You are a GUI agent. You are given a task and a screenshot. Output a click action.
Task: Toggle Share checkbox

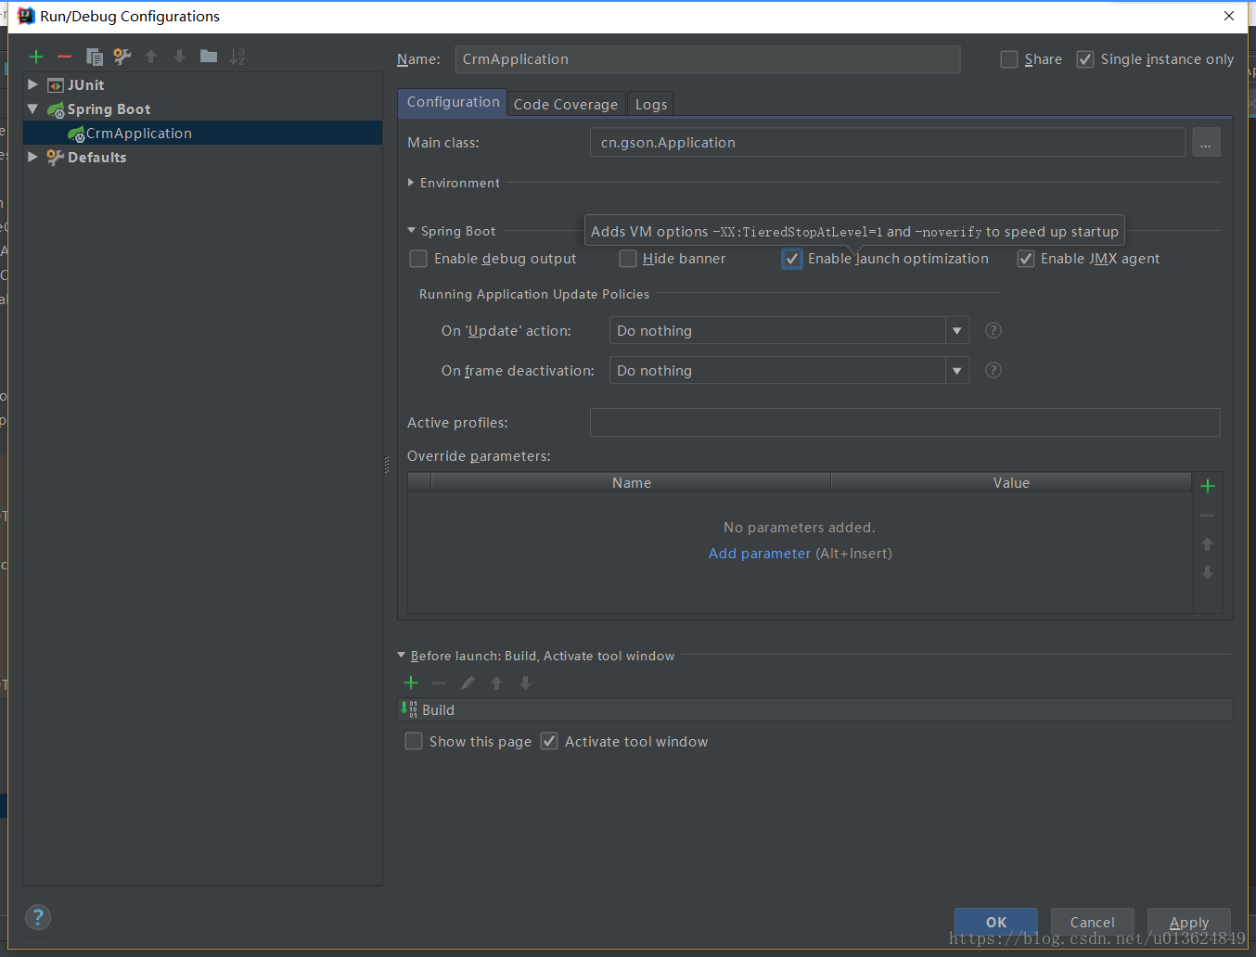pos(1009,59)
